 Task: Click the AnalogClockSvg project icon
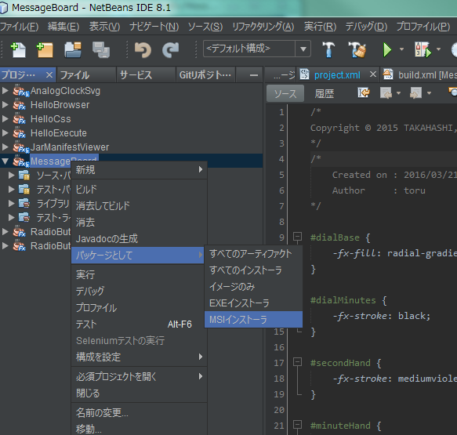[21, 91]
